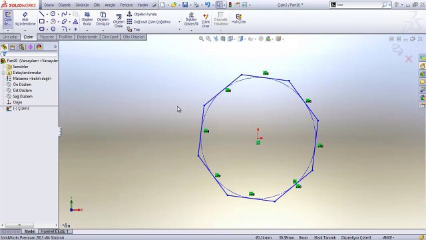Image resolution: width=426 pixels, height=240 pixels.
Task: Open the DisplayManager panel tab
Action: (39, 47)
